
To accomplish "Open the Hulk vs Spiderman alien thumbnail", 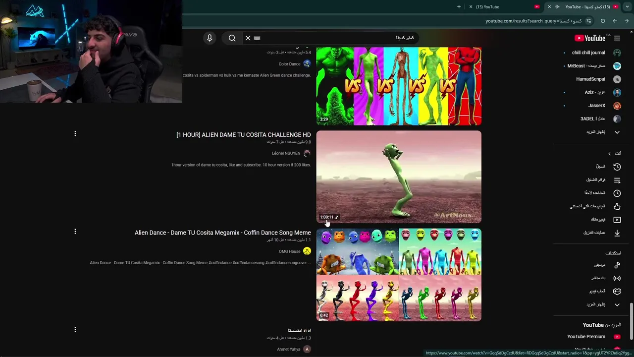I will pyautogui.click(x=399, y=86).
